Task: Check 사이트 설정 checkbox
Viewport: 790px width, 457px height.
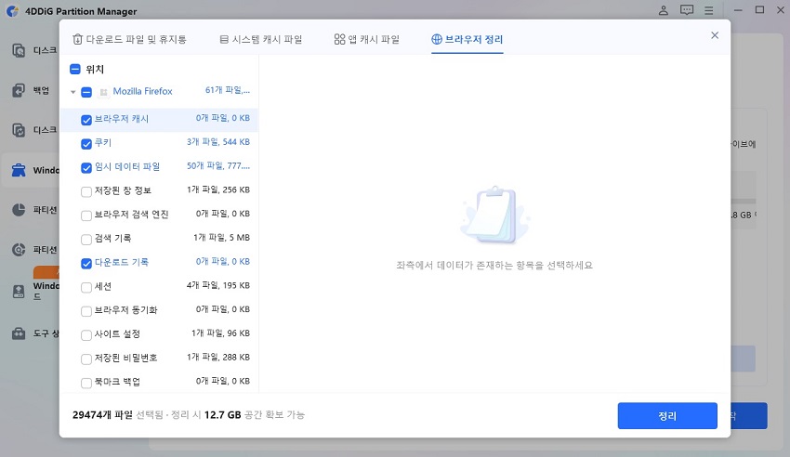Action: coord(86,335)
